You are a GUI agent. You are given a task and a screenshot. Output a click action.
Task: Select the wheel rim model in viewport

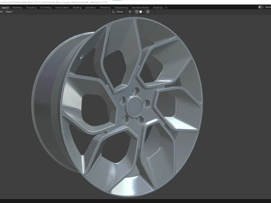point(117,107)
